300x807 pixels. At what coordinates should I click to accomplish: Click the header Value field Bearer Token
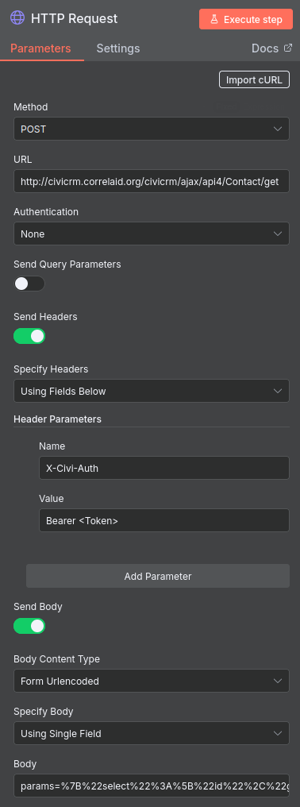[164, 520]
